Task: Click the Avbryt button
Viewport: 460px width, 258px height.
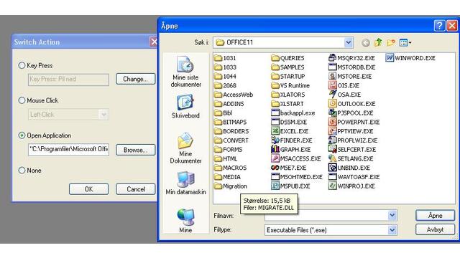Action: [x=435, y=229]
